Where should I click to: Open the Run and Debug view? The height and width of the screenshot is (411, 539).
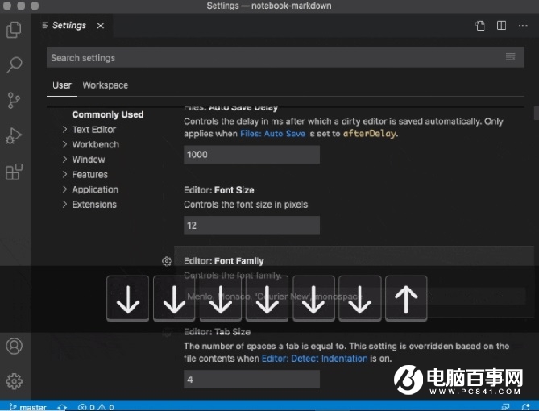pos(14,136)
